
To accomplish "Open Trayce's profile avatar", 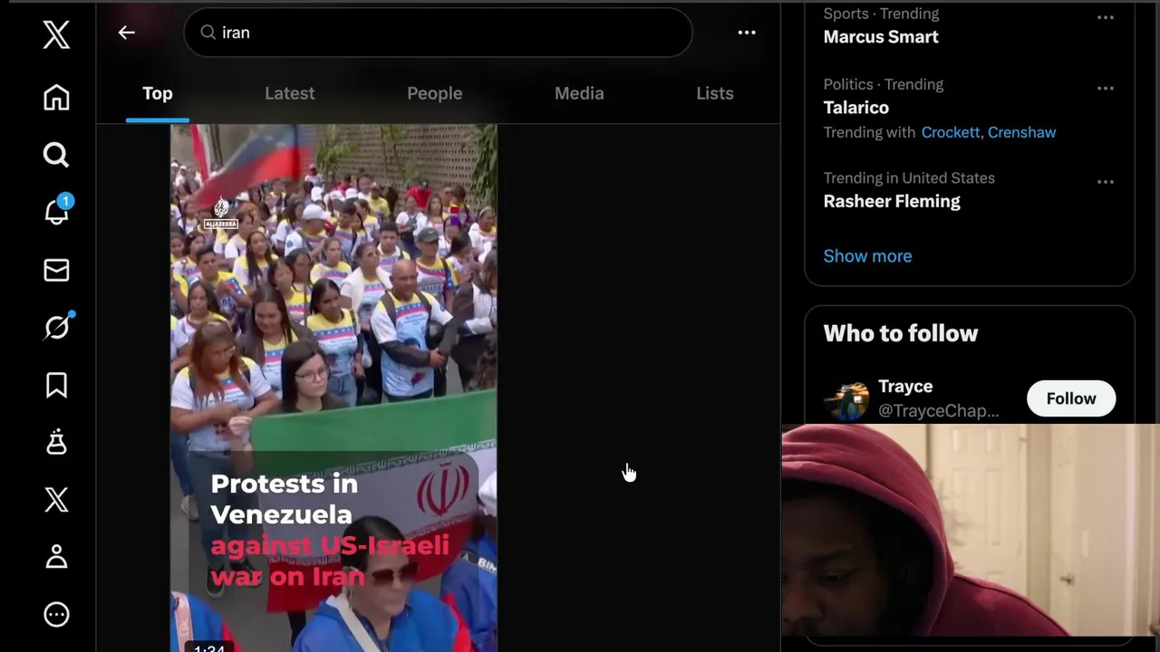I will tap(846, 401).
